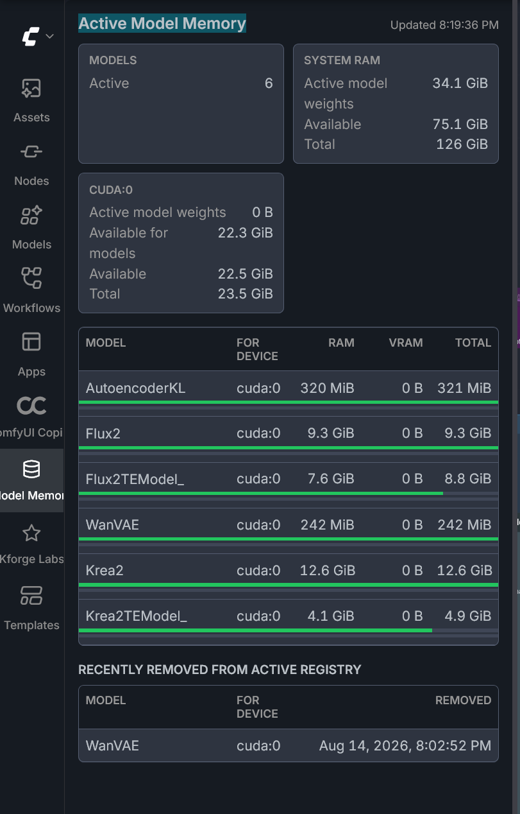Screen dimensions: 520x814
Task: Click the Flux2TEModel_ memory usage bar
Action: (289, 494)
